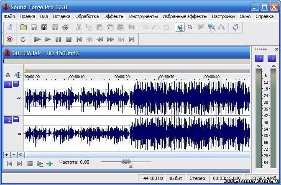Collapse channel 2 with minus button
This screenshot has height=185, width=281.
tap(16, 119)
